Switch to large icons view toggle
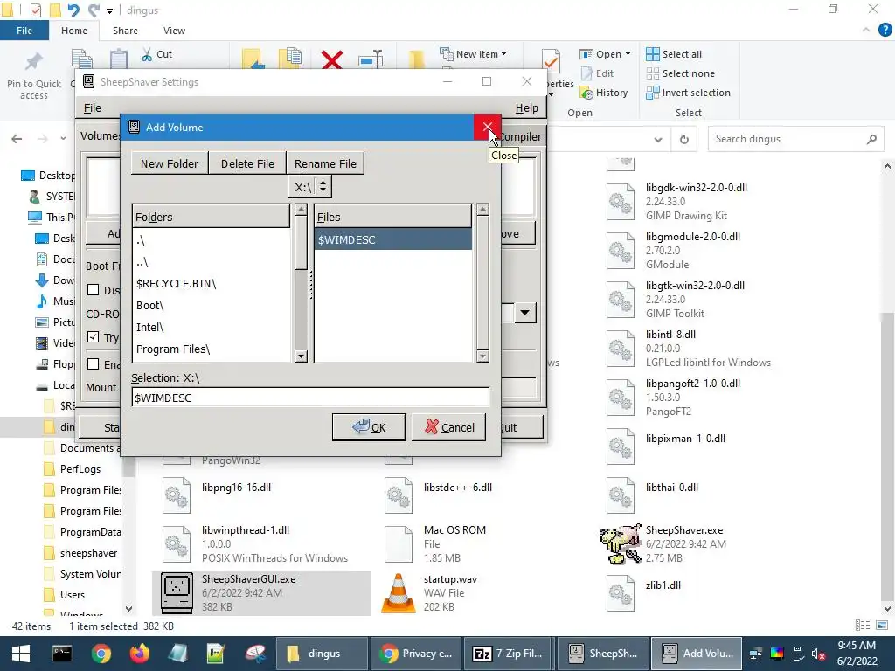Screen dimensions: 895x671 pos(882,626)
